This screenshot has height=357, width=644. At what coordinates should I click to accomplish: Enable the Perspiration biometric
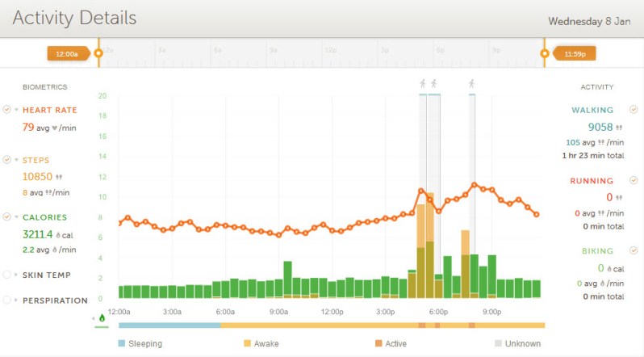click(7, 300)
